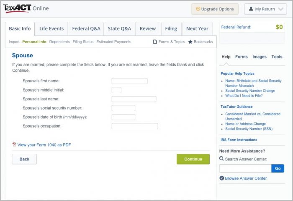
Task: Click the Spouse's date of birth field
Action: coord(123,117)
